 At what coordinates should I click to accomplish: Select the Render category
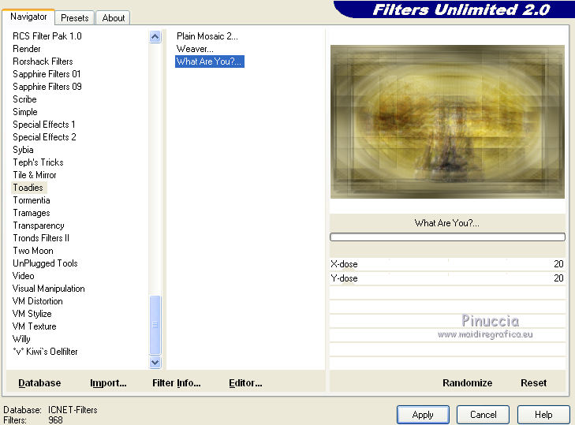click(x=26, y=49)
